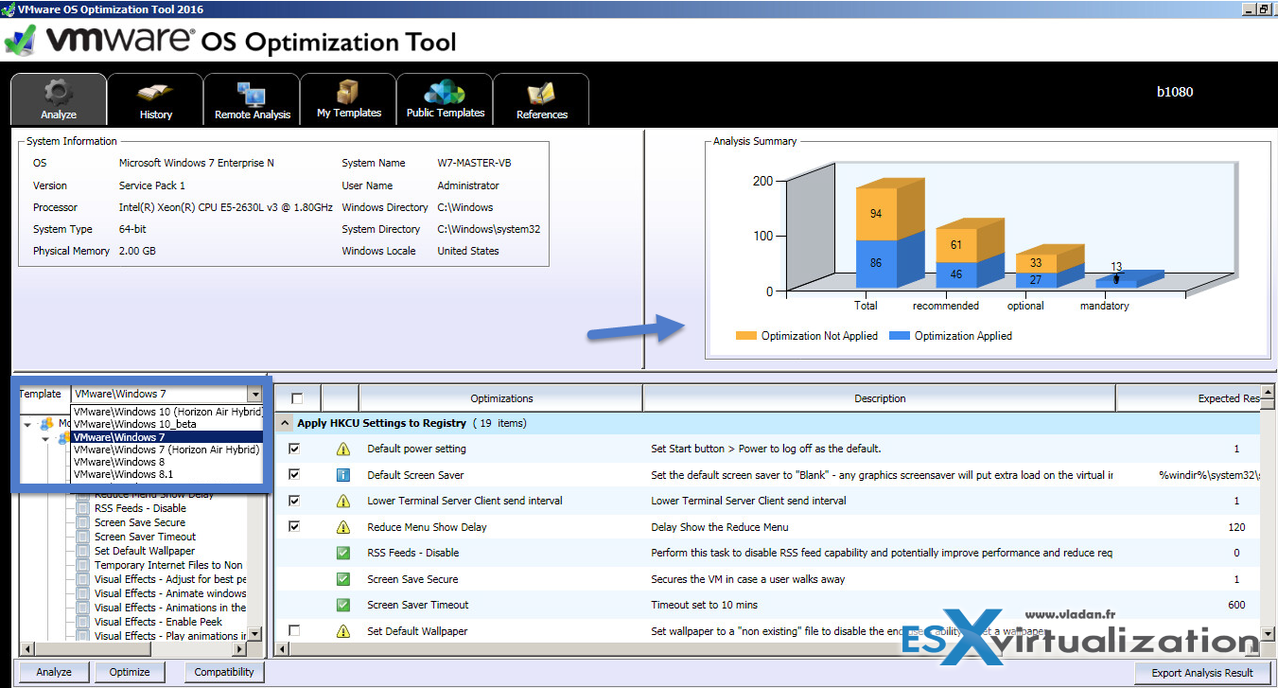Click 'Secures the VM in case a user walks away'
The image size is (1278, 688).
tap(748, 579)
